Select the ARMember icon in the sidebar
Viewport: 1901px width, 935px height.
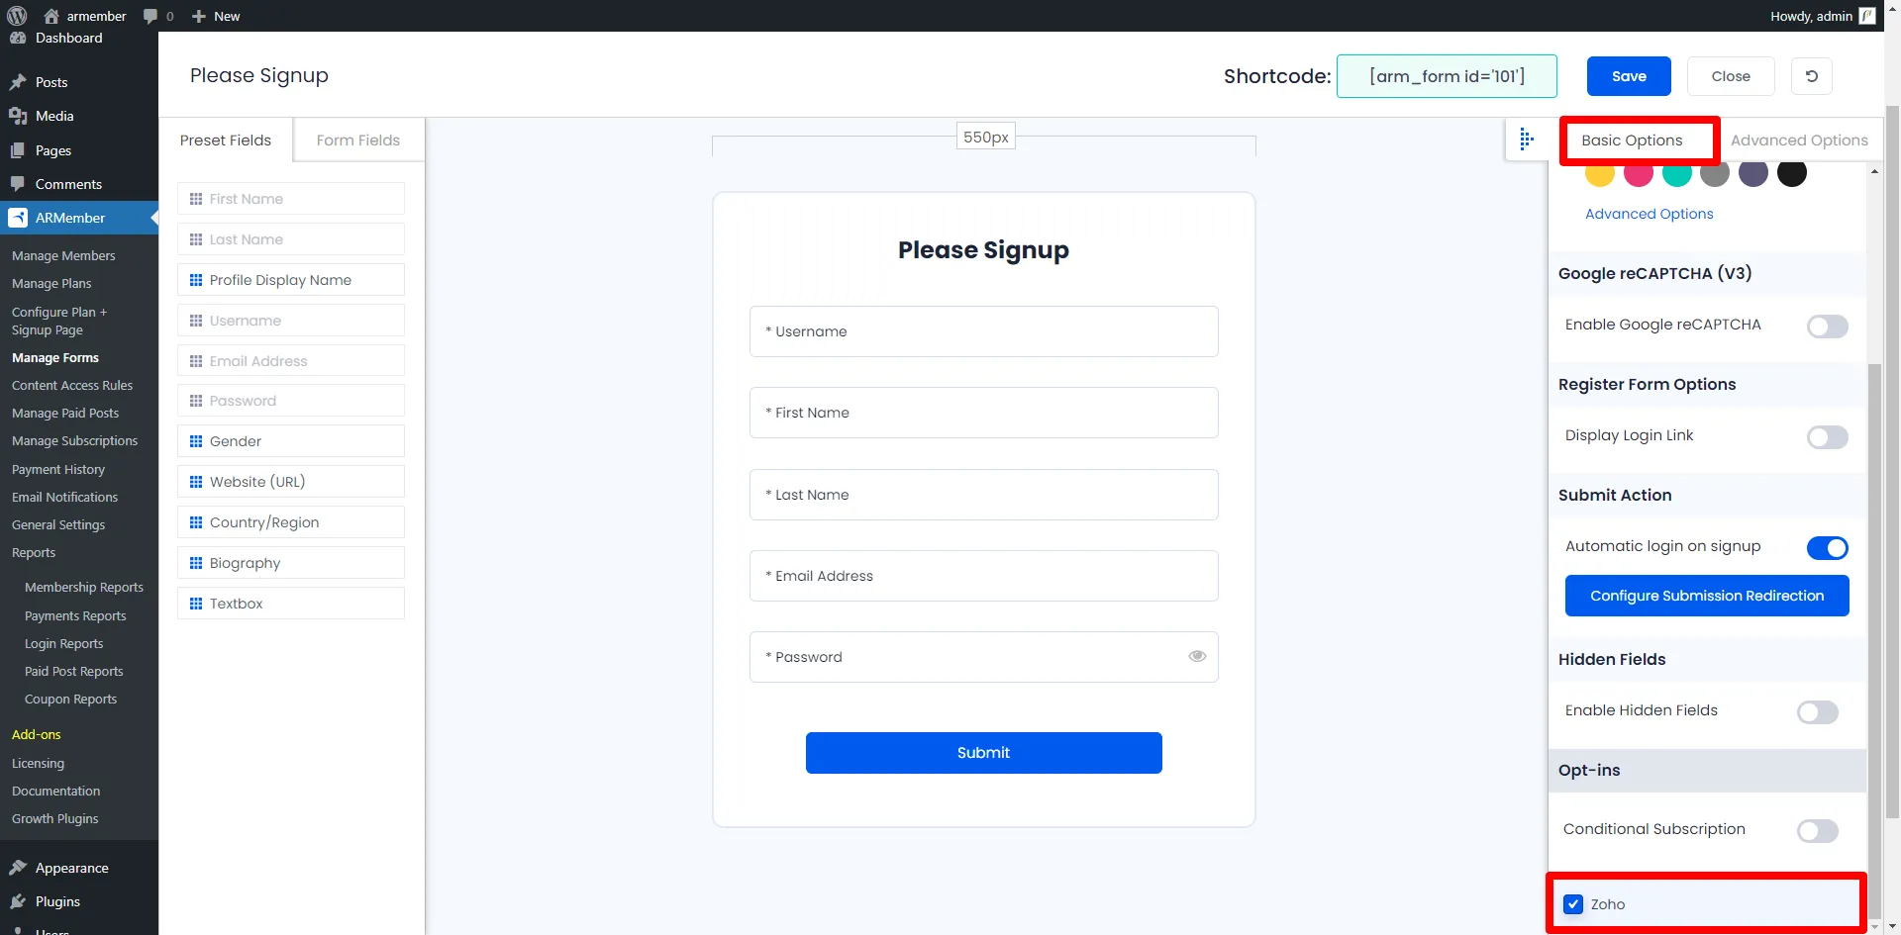pos(18,218)
